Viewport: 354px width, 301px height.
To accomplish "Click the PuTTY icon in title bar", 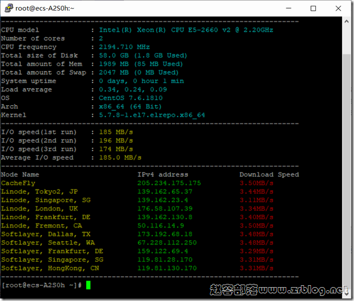I will (x=9, y=8).
